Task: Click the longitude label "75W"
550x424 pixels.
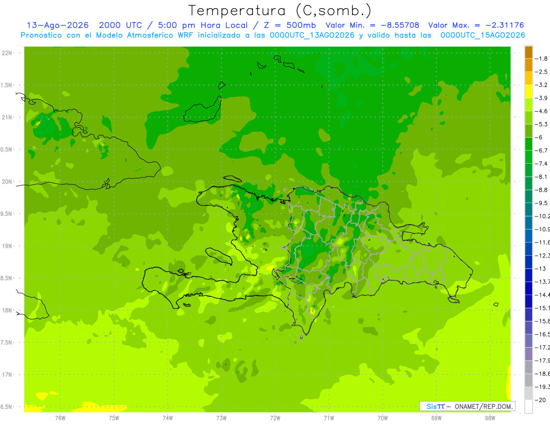Action: coord(114,418)
